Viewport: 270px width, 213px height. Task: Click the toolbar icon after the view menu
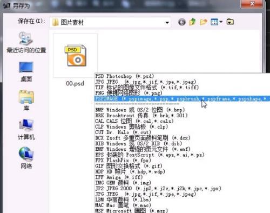point(230,22)
